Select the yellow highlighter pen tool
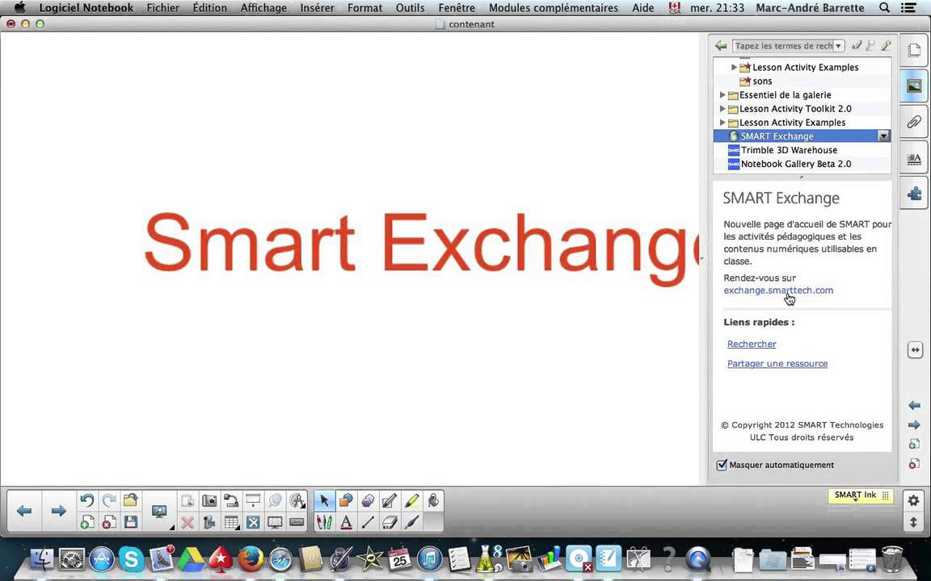The image size is (931, 581). pos(412,500)
